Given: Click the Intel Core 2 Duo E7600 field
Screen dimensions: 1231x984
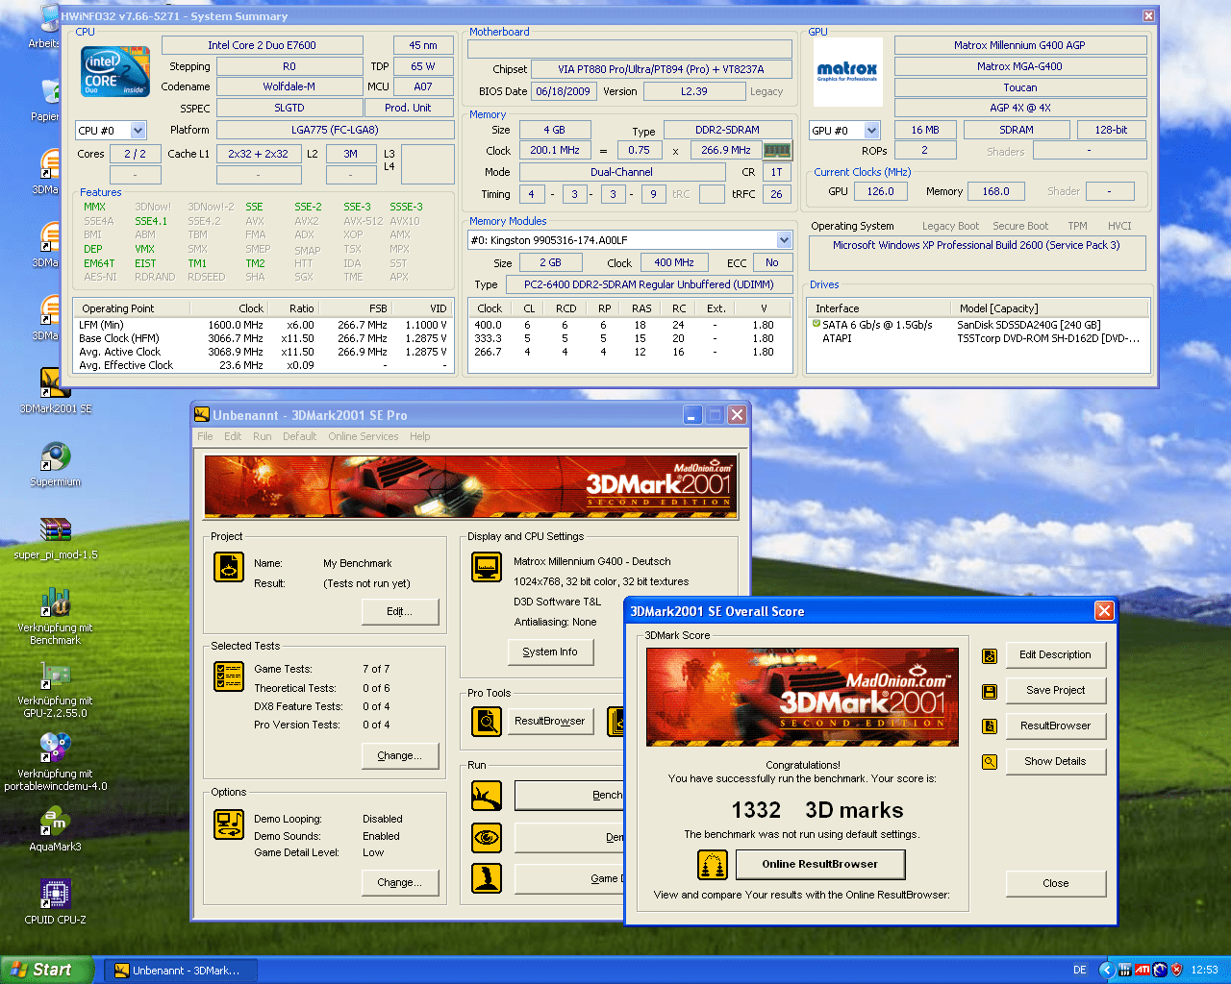Looking at the screenshot, I should (x=263, y=45).
